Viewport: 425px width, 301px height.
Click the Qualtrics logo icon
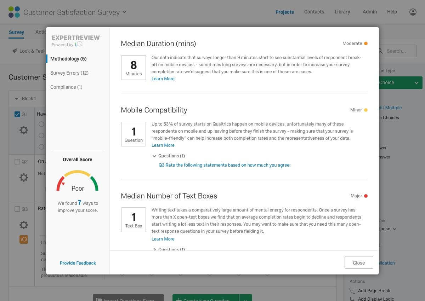click(14, 12)
